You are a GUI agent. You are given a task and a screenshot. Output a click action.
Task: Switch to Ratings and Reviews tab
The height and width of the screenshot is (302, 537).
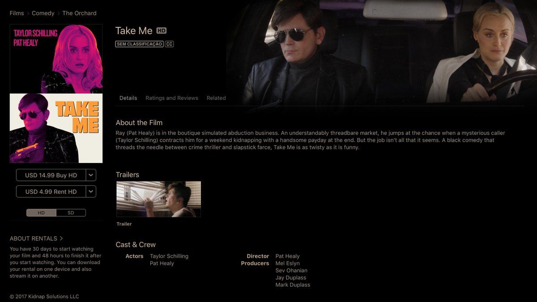click(172, 98)
